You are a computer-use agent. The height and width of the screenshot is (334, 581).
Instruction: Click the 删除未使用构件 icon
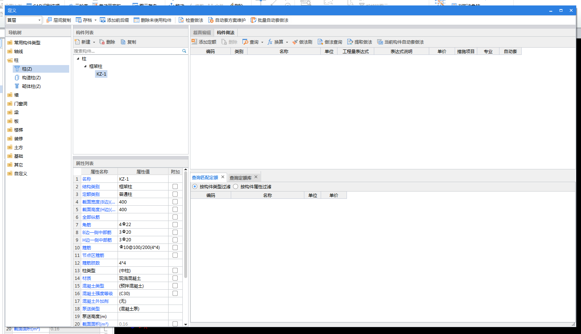click(x=137, y=20)
